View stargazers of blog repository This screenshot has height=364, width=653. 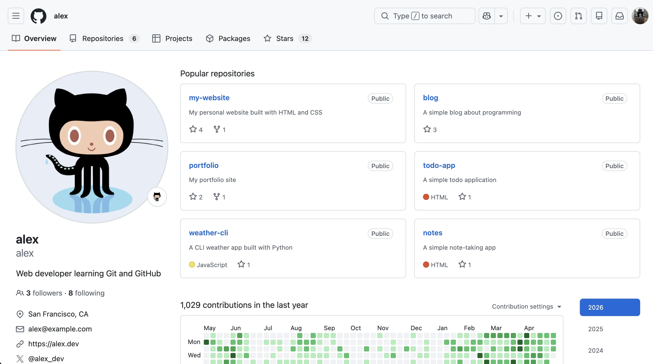430,129
